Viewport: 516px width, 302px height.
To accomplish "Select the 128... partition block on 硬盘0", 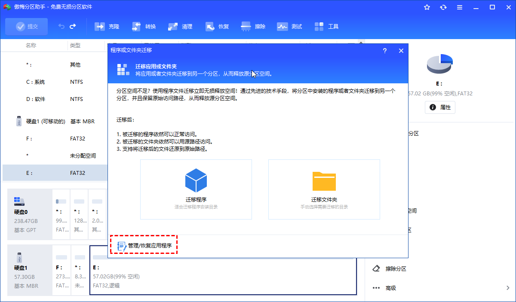I will pos(79,214).
